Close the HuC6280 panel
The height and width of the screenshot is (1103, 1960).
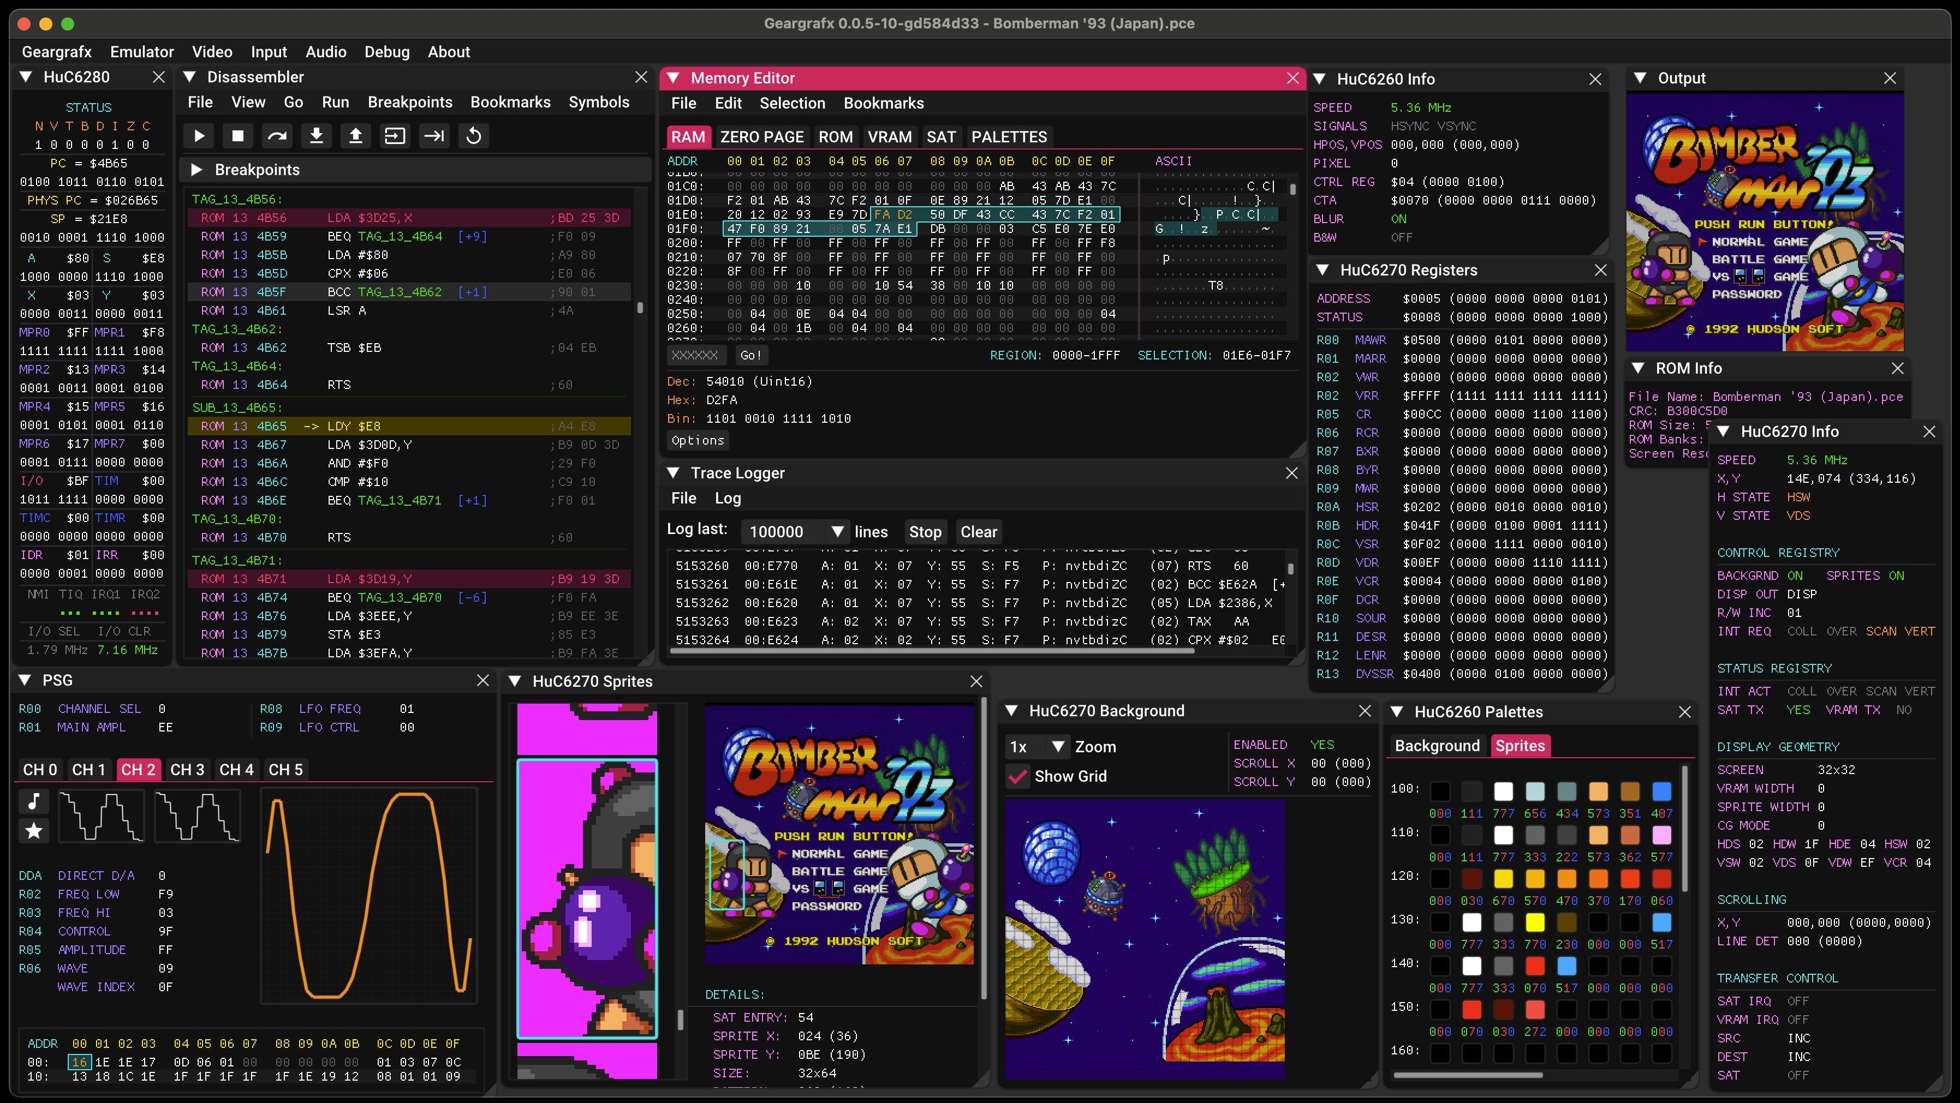(158, 77)
